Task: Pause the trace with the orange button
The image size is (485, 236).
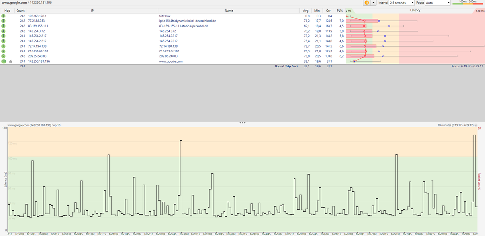Action: click(366, 2)
